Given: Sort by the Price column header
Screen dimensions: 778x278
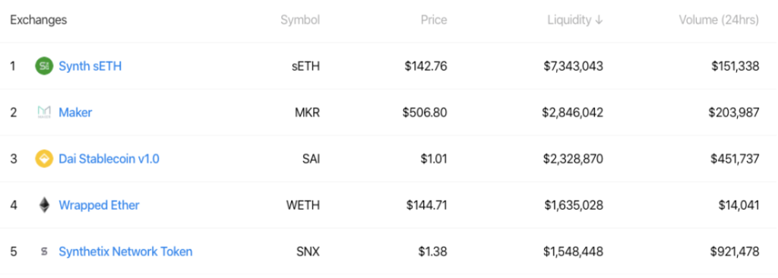Looking at the screenshot, I should (434, 20).
